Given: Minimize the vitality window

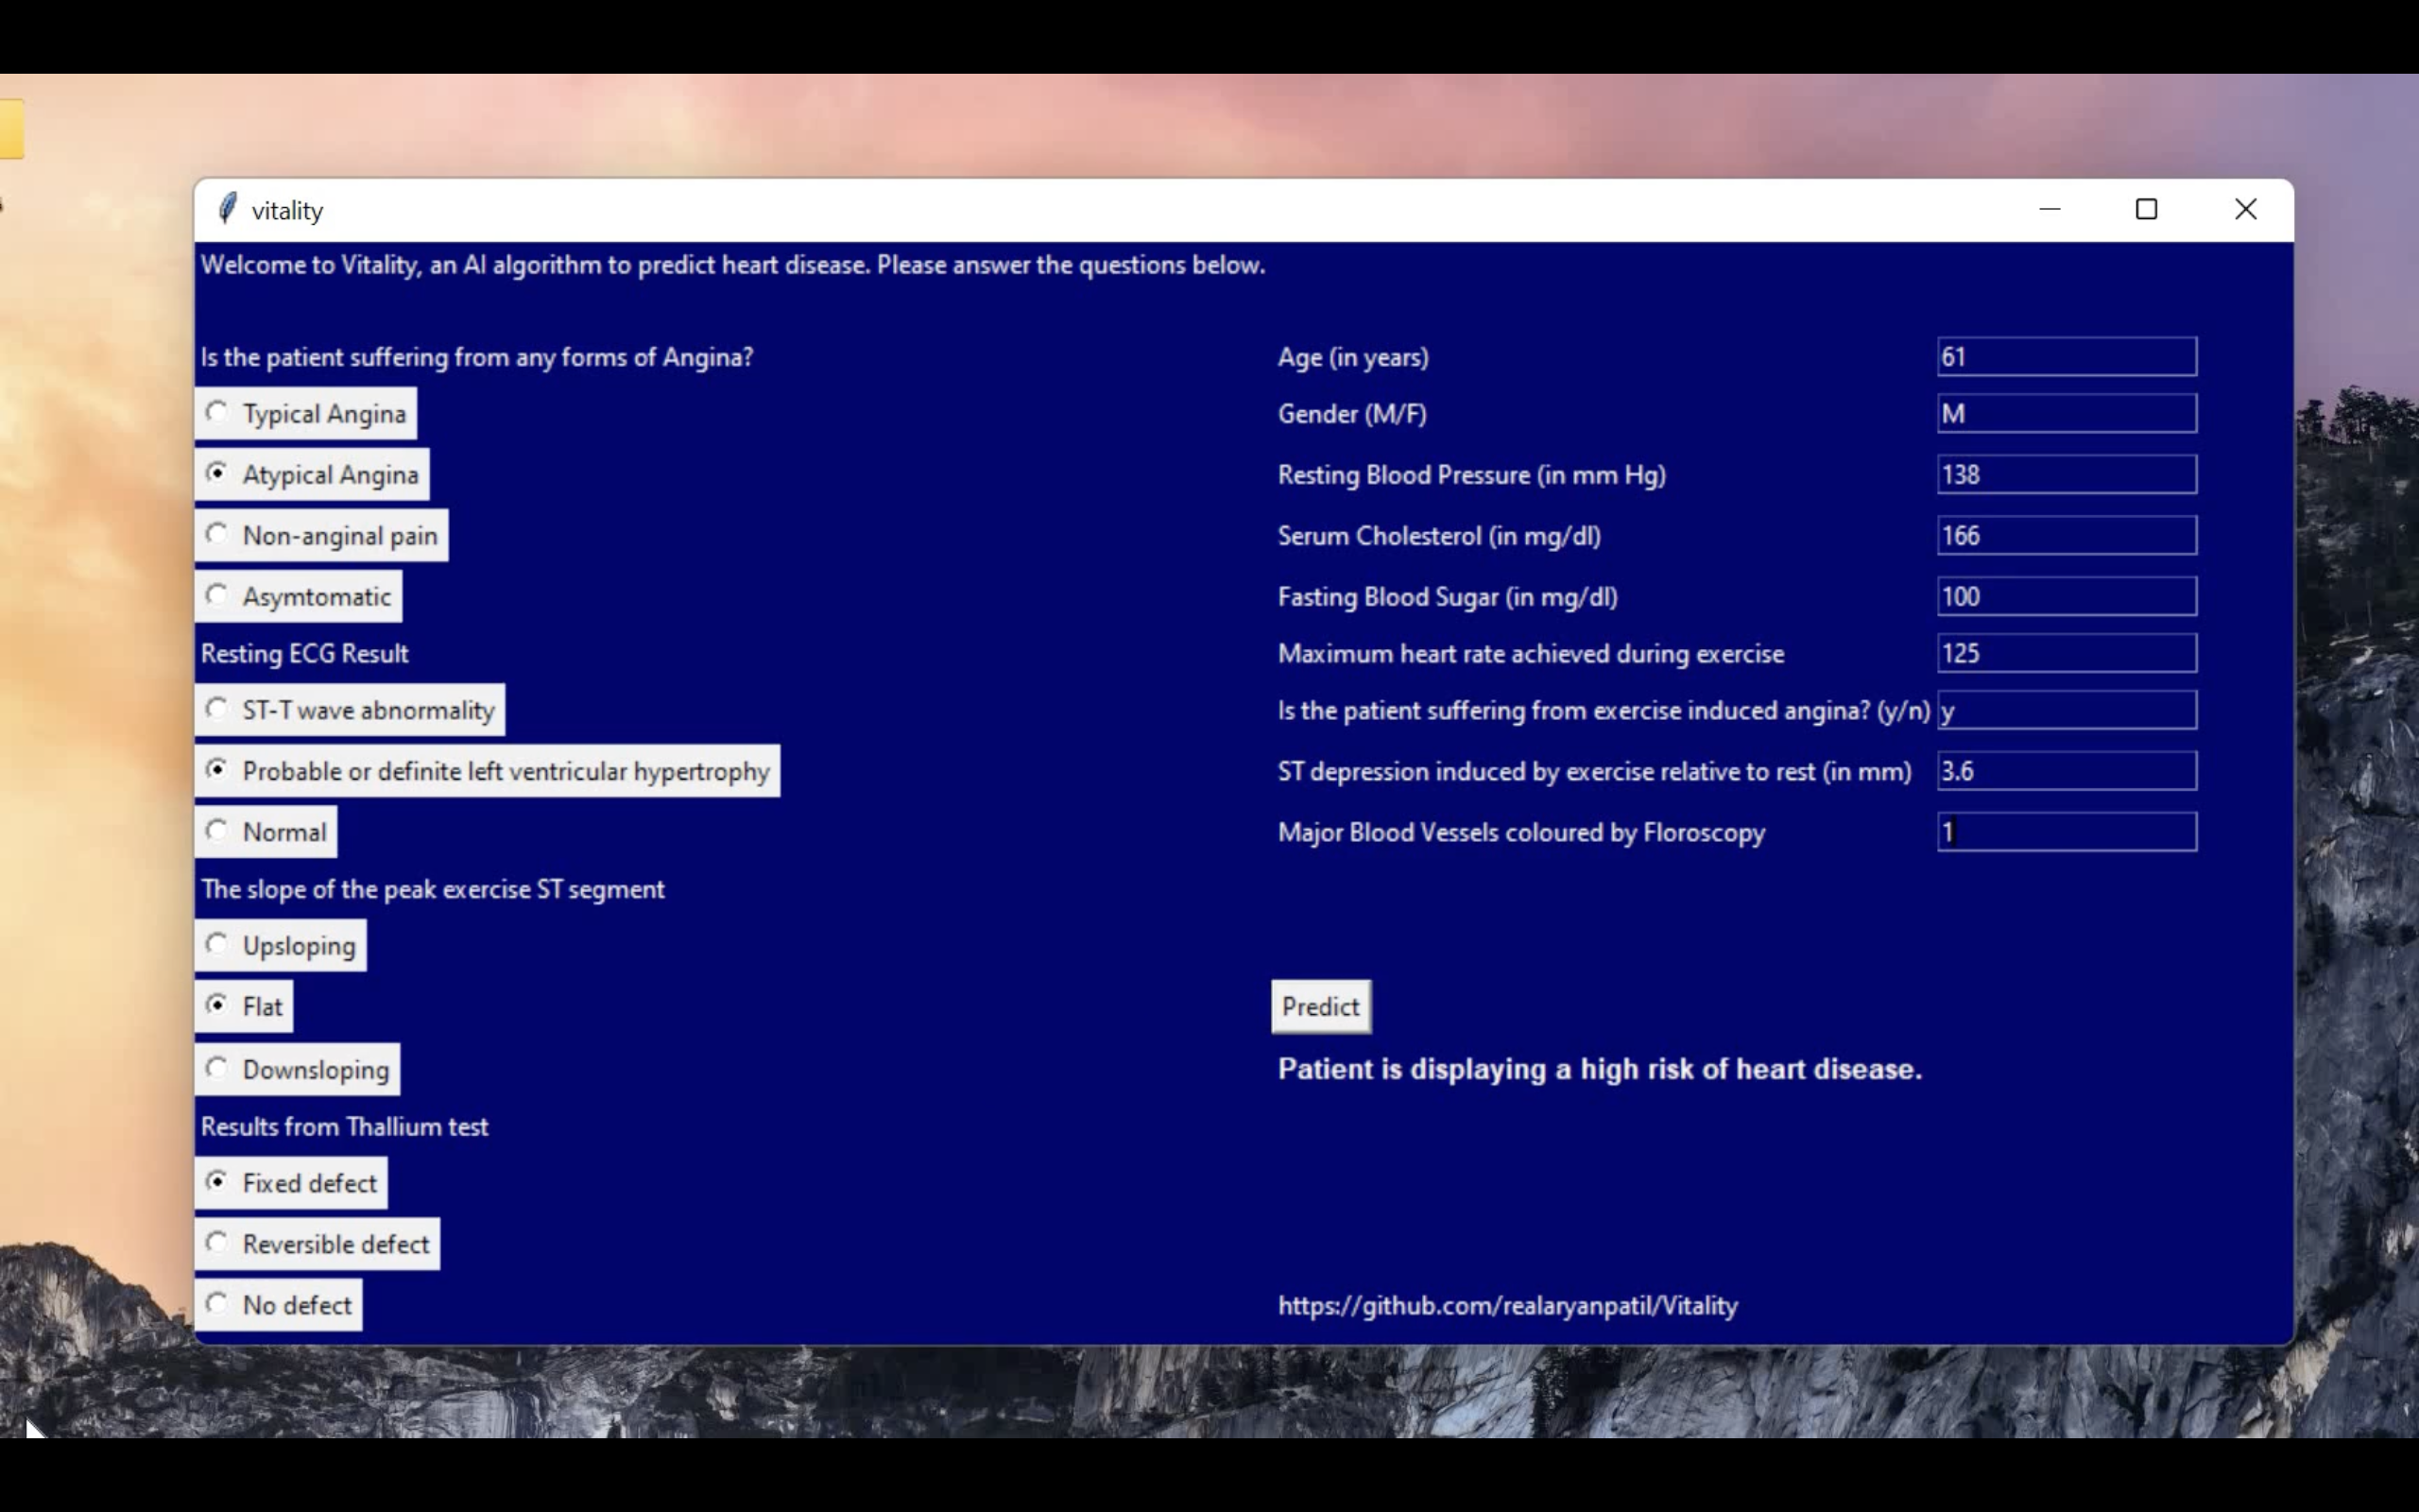Looking at the screenshot, I should pyautogui.click(x=2050, y=209).
